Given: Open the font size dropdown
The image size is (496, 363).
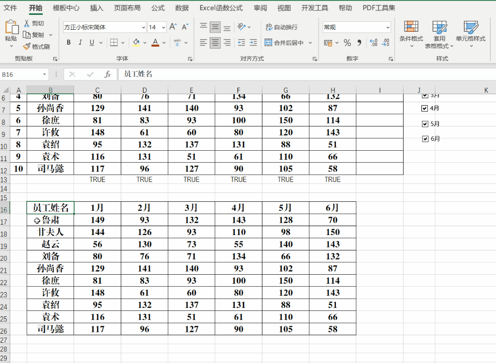Looking at the screenshot, I should [x=164, y=27].
